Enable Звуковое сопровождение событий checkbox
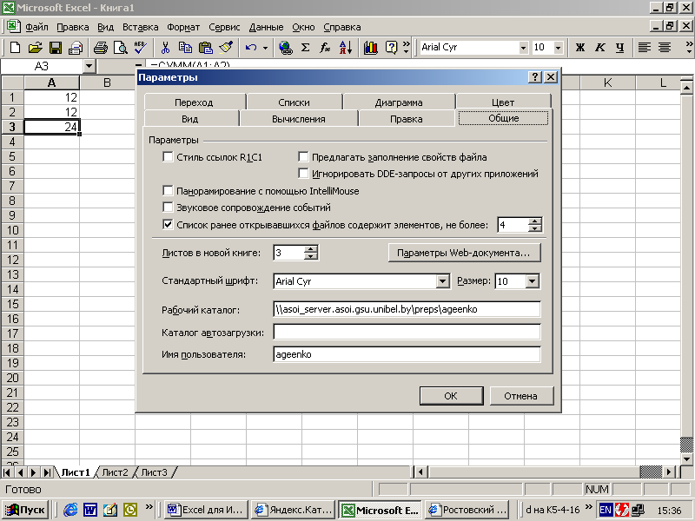Screen dimensions: 695x521 [168, 208]
